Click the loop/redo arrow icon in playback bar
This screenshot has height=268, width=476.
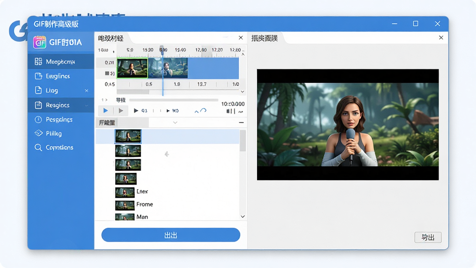point(204,111)
